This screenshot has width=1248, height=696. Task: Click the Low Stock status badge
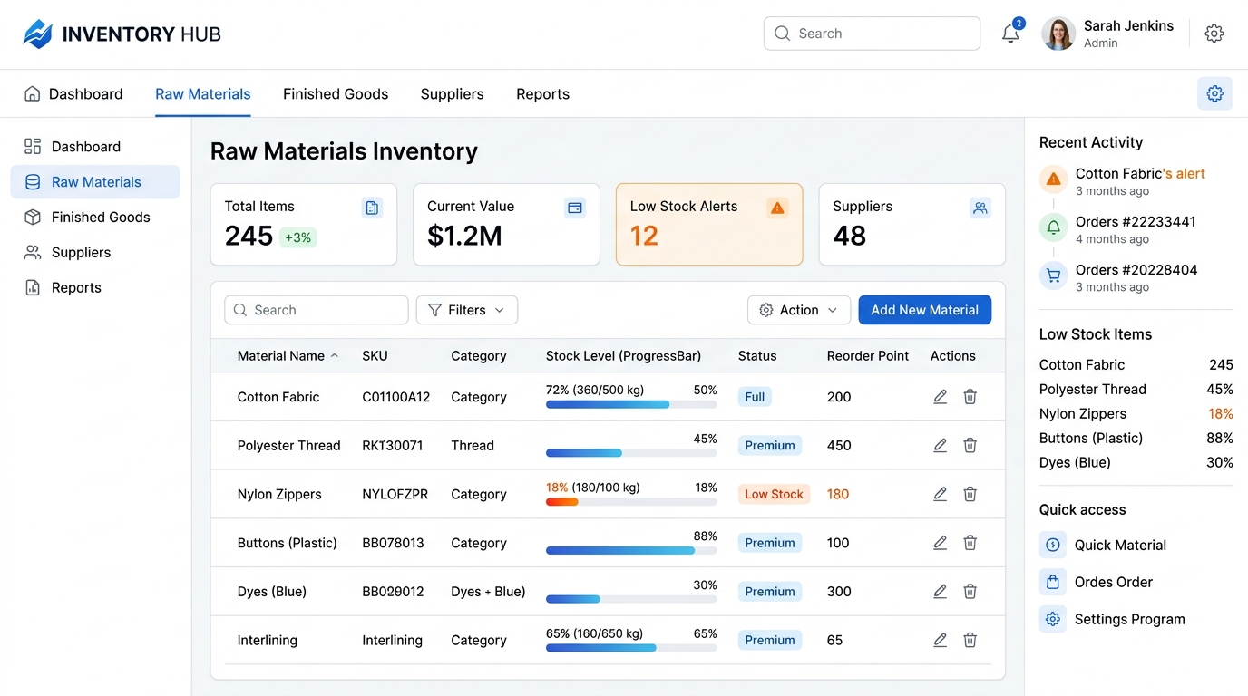pyautogui.click(x=774, y=494)
